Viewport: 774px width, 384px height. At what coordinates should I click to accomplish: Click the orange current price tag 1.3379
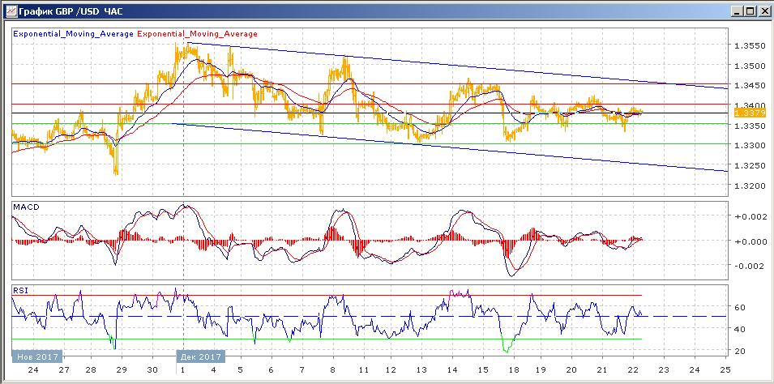(x=750, y=113)
